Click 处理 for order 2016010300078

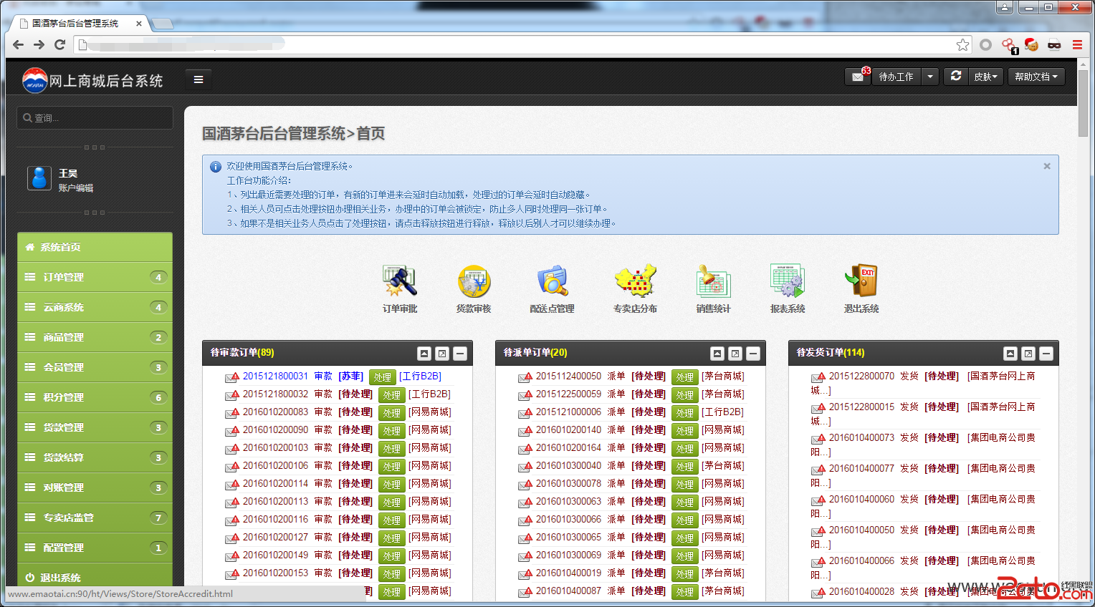(685, 485)
